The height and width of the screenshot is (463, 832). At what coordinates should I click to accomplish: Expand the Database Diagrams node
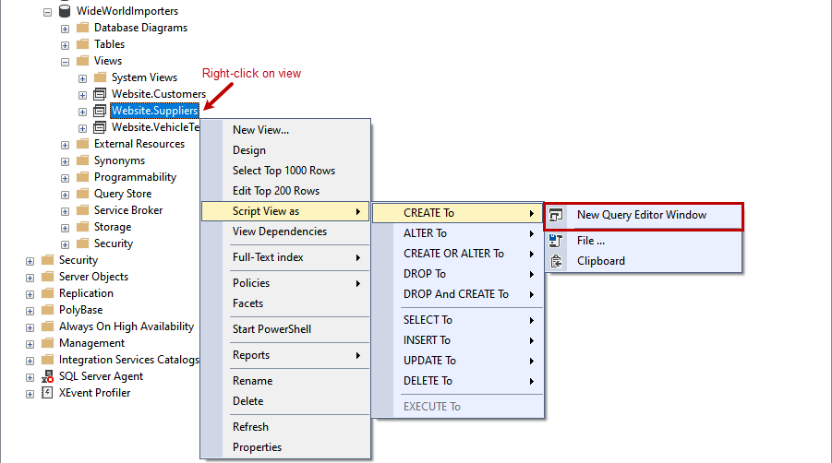tap(65, 29)
